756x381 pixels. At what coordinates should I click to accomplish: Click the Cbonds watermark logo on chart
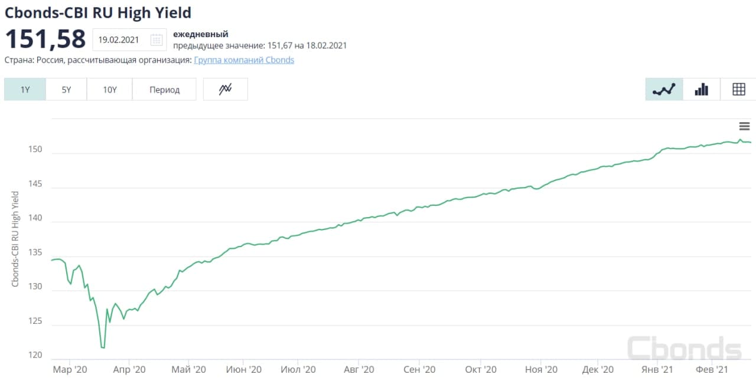pyautogui.click(x=683, y=347)
